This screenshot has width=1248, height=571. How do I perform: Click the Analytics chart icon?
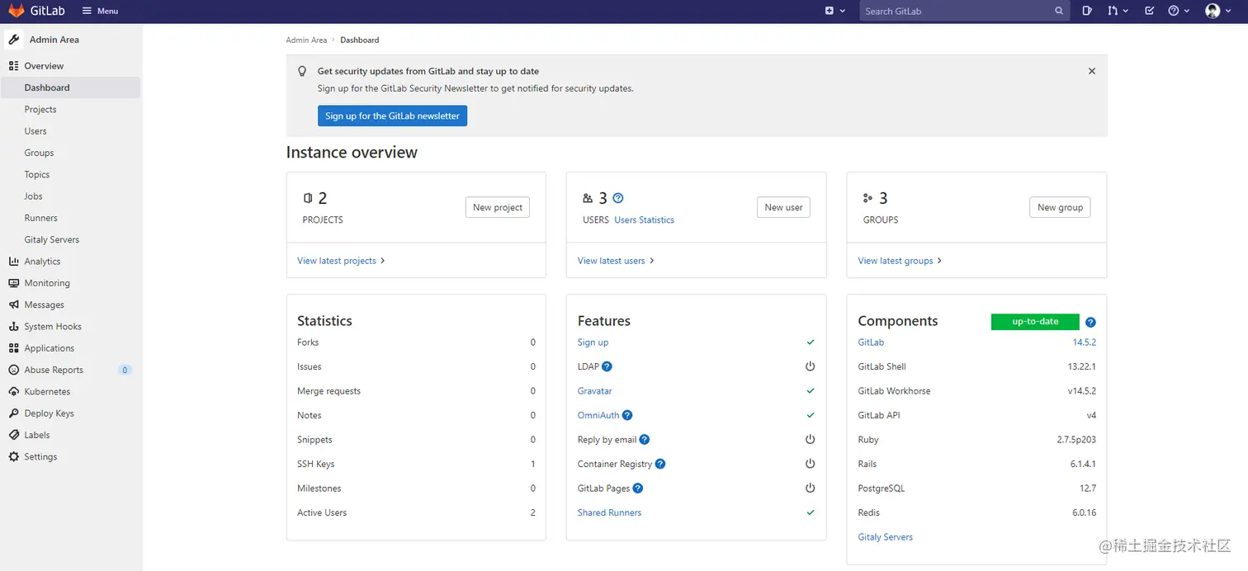pyautogui.click(x=13, y=262)
